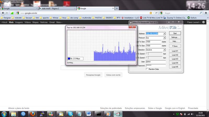Open media player taskbar icon
The height and width of the screenshot is (117, 209).
(108, 114)
